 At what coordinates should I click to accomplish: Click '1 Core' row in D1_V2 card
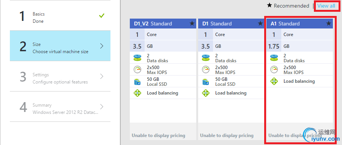163,35
